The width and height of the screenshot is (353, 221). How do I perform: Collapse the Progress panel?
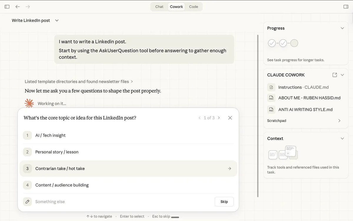click(x=342, y=28)
